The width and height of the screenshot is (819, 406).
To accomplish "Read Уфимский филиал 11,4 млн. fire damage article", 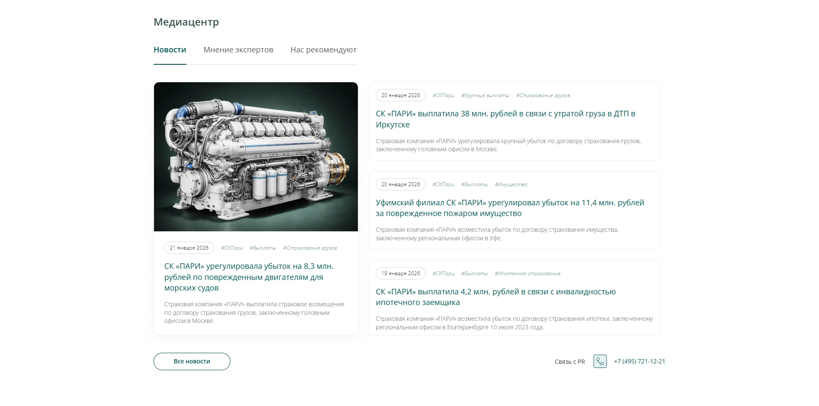I will click(509, 208).
